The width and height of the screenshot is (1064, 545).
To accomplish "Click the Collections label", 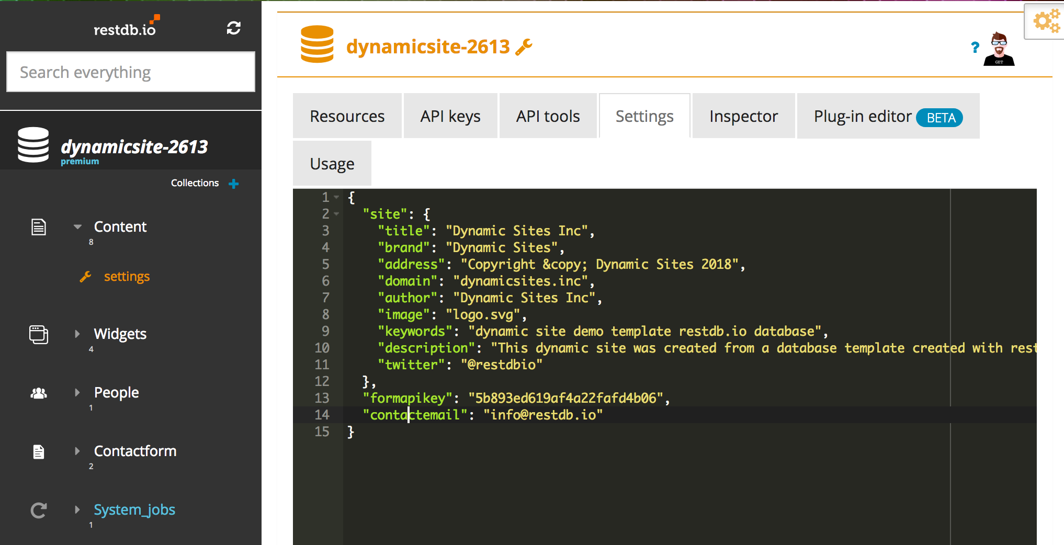I will 195,183.
